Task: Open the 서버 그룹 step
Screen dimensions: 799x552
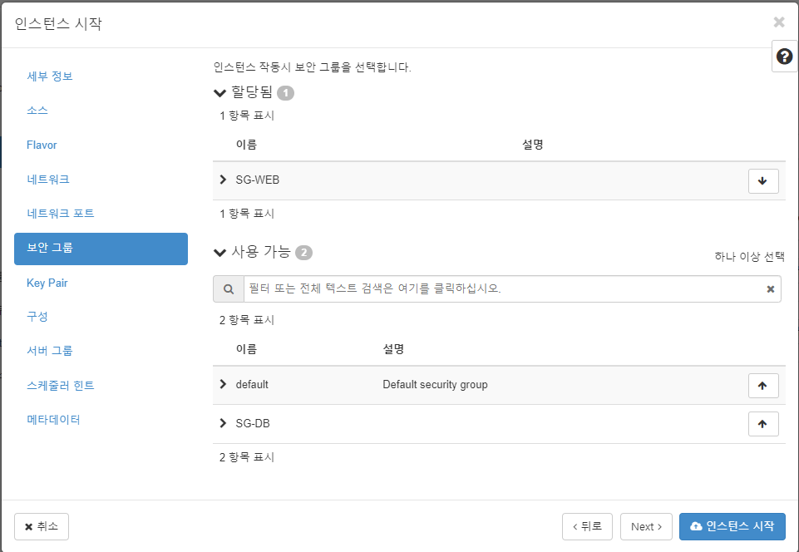Action: pyautogui.click(x=50, y=350)
